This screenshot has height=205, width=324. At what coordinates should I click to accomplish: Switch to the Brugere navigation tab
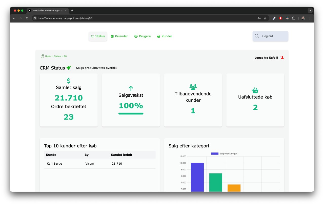tap(142, 36)
